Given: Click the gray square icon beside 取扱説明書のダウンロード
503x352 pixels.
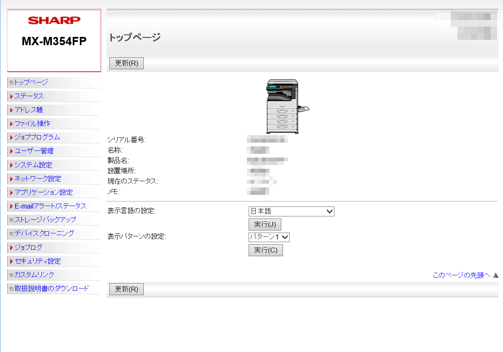Looking at the screenshot, I should tap(12, 289).
